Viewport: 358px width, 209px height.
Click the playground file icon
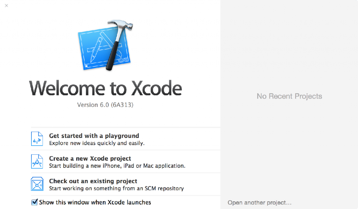[37, 139]
